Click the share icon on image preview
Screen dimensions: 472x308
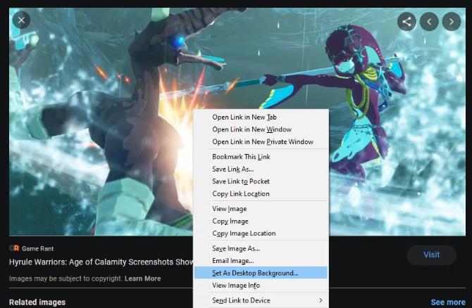tap(406, 22)
